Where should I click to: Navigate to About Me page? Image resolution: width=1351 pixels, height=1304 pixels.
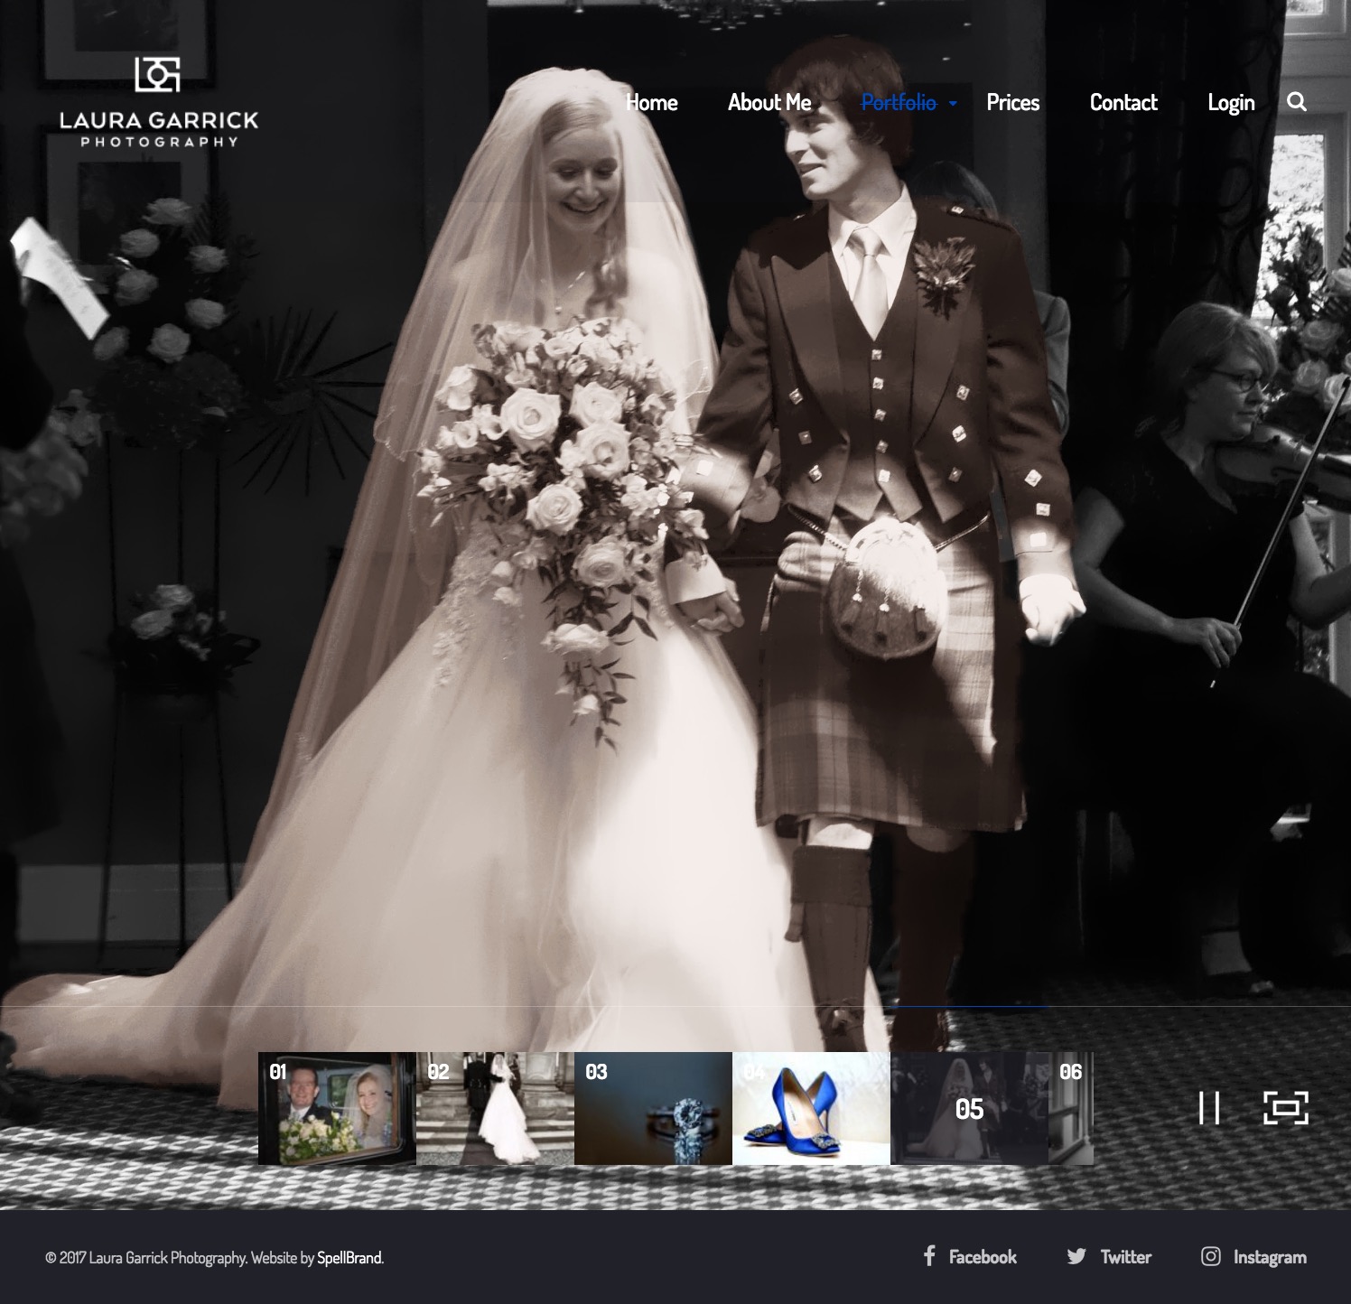pos(769,103)
